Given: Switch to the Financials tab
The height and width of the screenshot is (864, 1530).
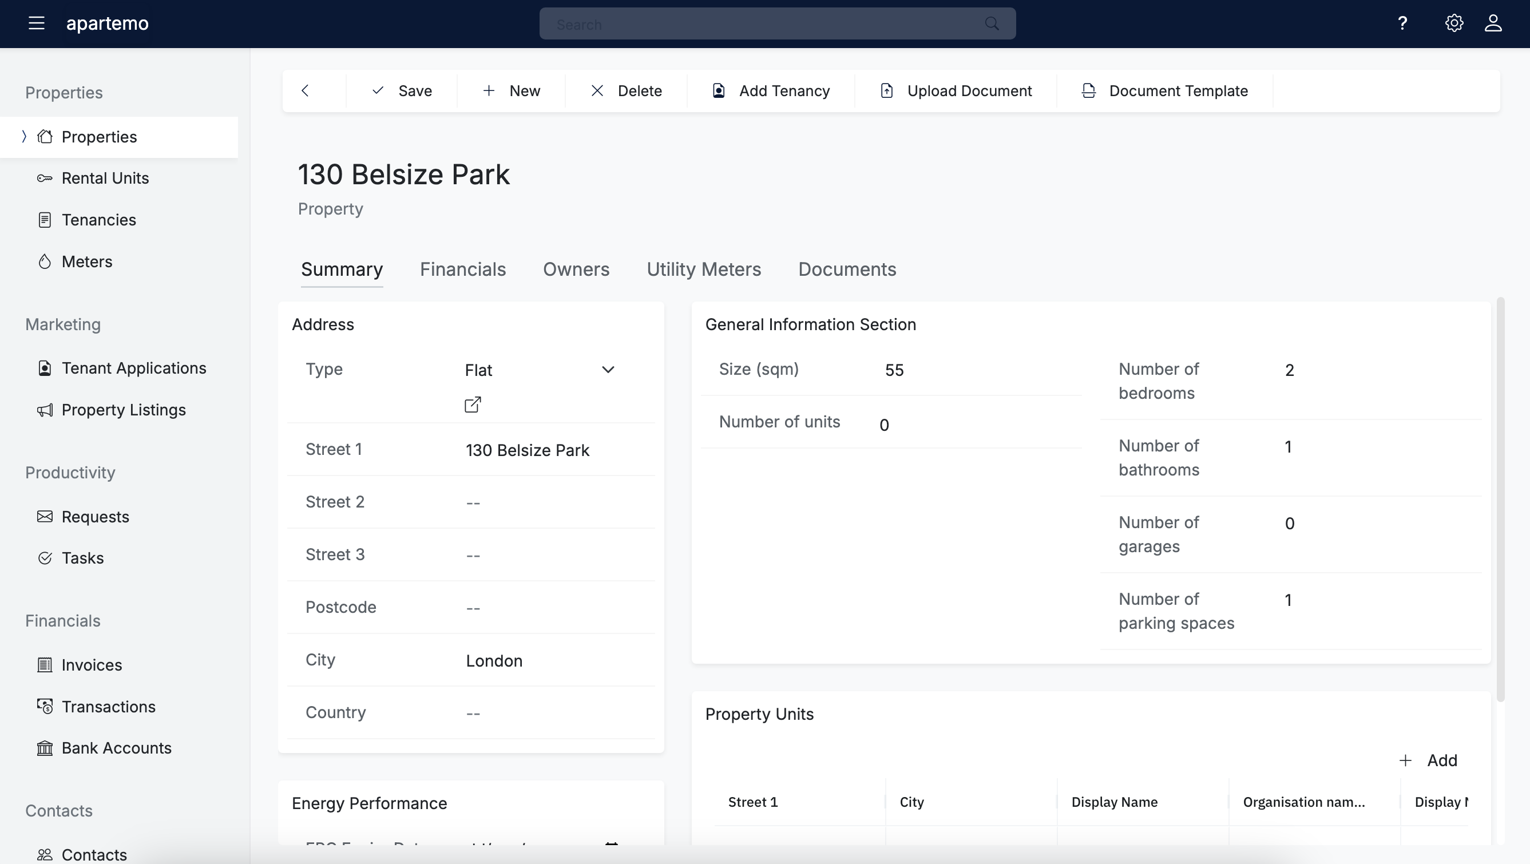Looking at the screenshot, I should (463, 269).
